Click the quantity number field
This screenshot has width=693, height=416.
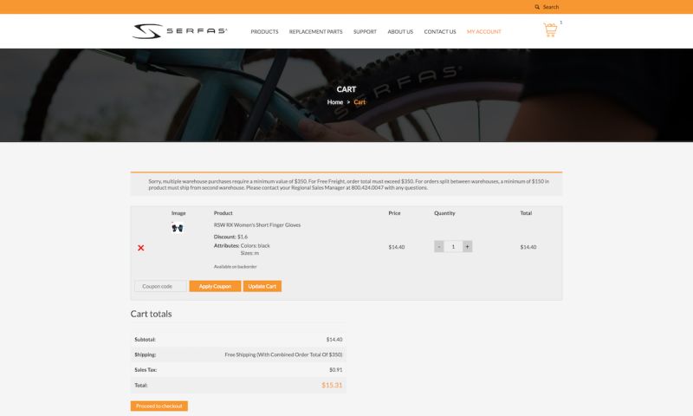[453, 247]
